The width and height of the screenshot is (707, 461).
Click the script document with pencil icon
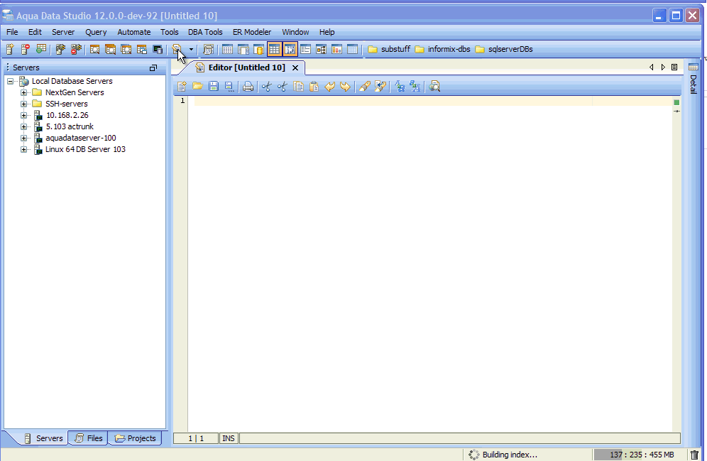[x=177, y=49]
